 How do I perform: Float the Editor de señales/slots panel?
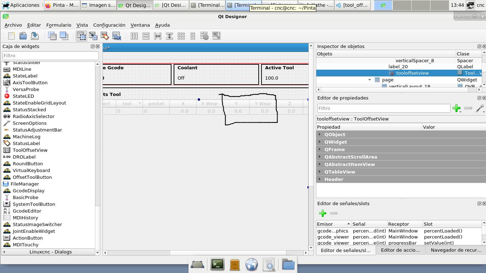[479, 203]
